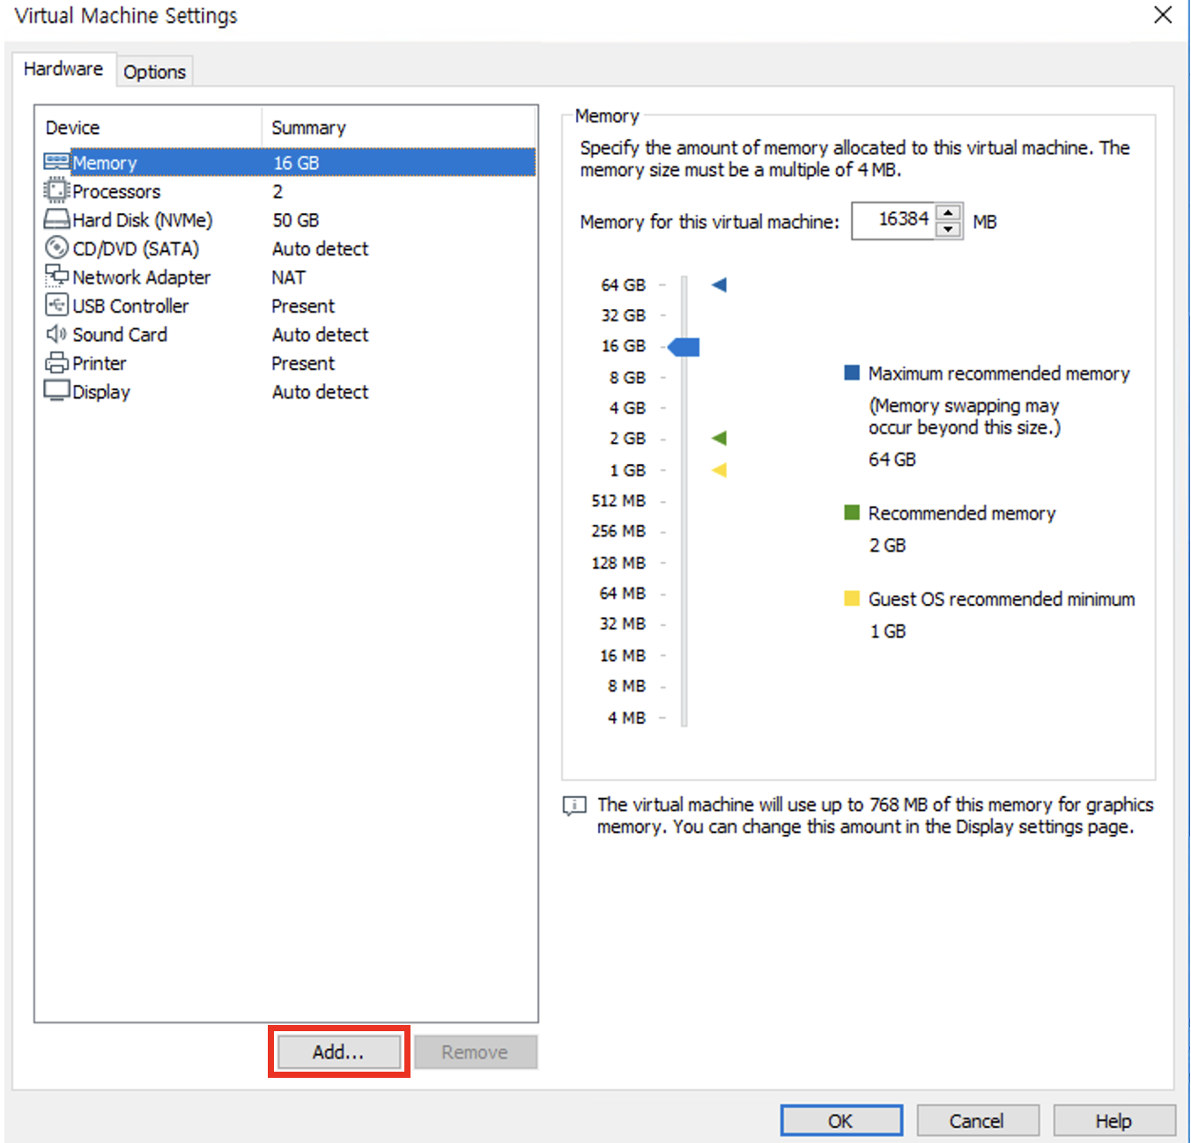This screenshot has width=1191, height=1143.
Task: Click the memory slider thumb at 16 GB
Action: pos(684,346)
